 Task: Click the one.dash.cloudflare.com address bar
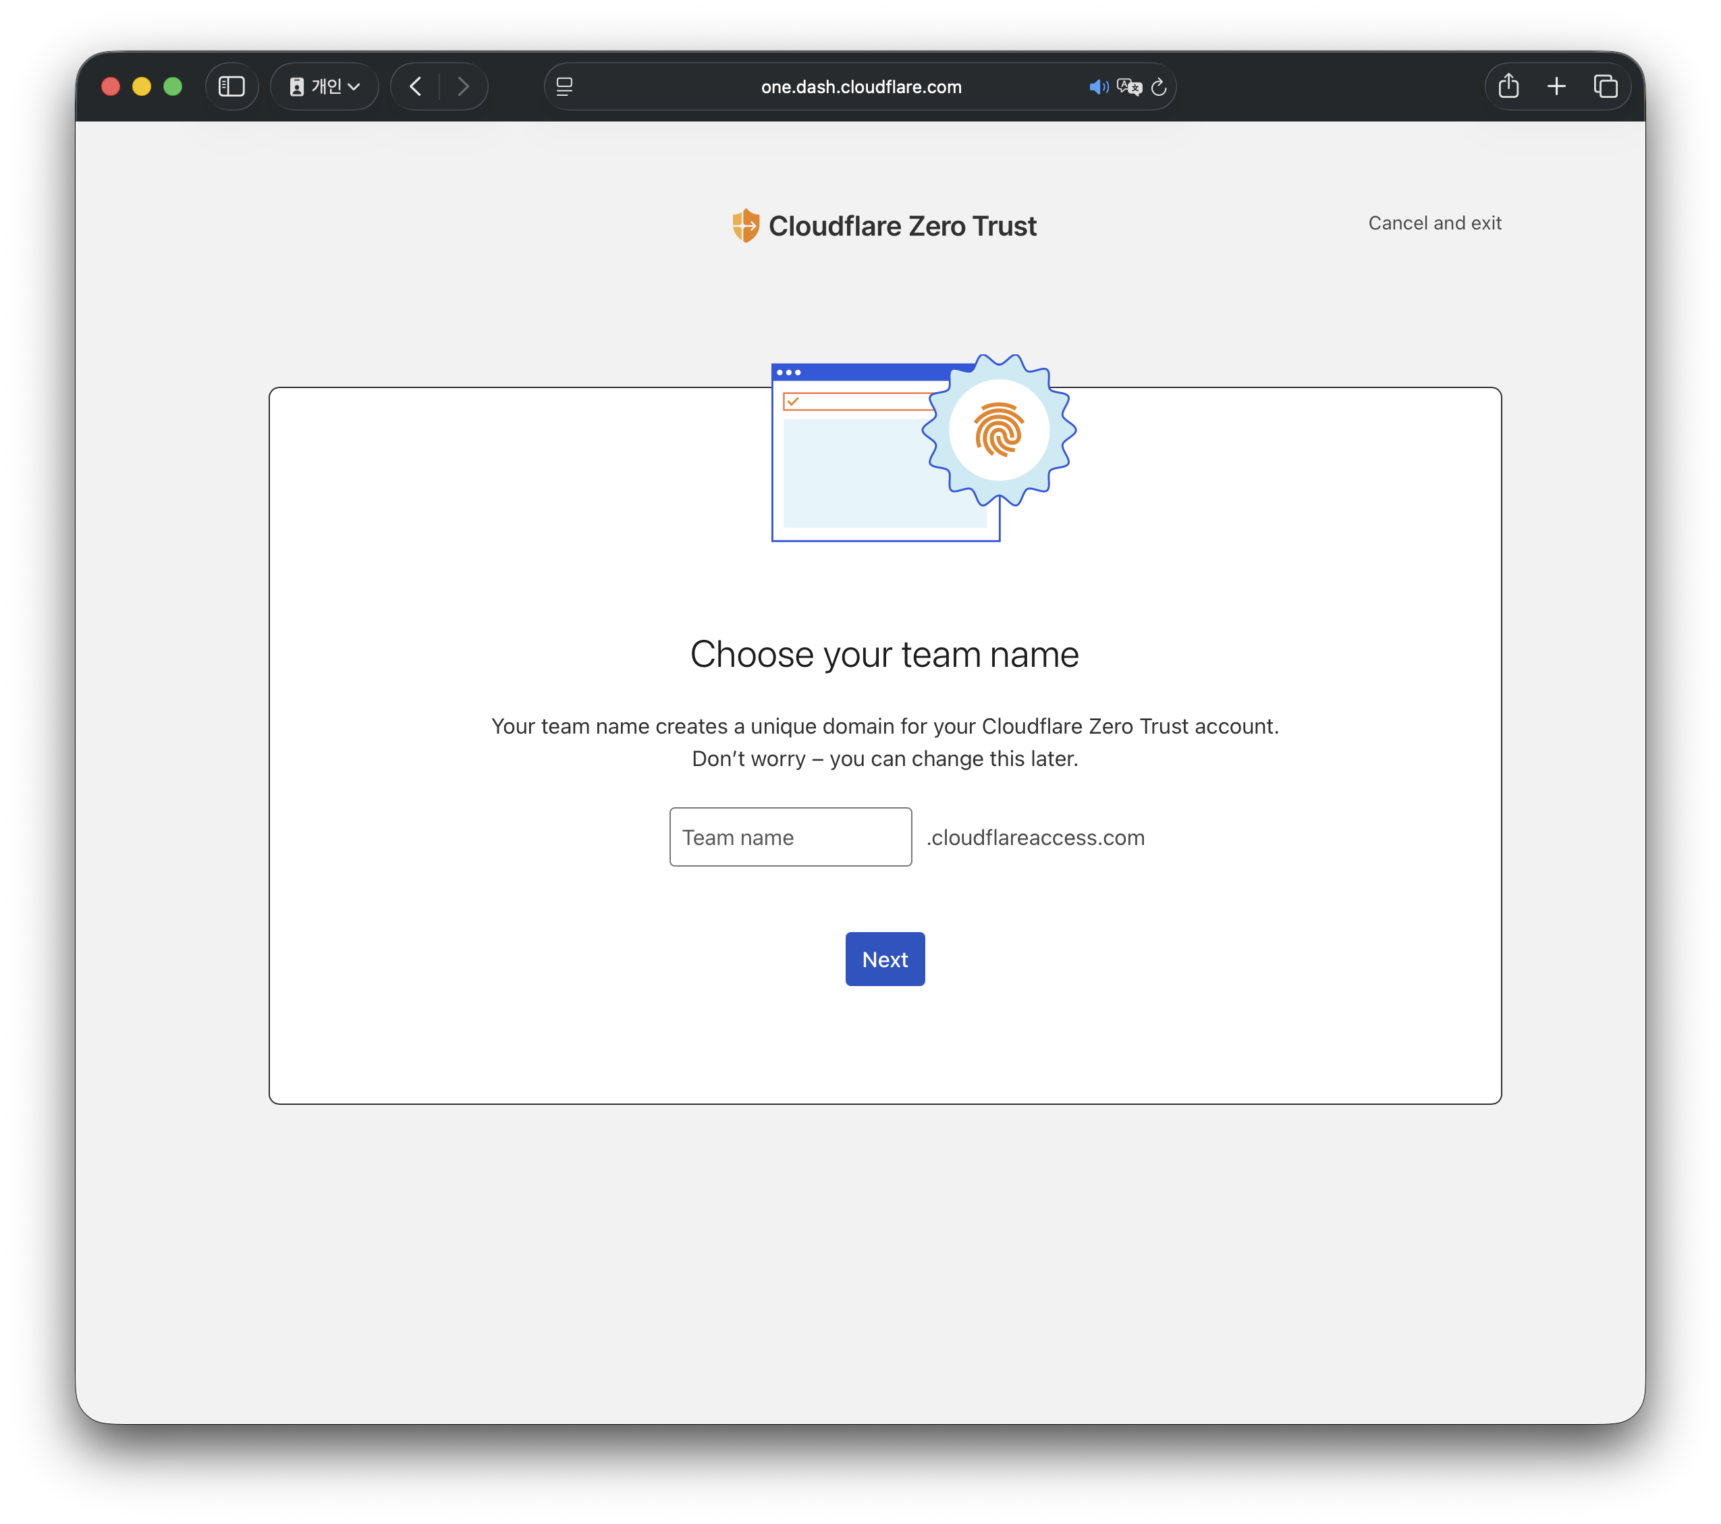[x=860, y=86]
